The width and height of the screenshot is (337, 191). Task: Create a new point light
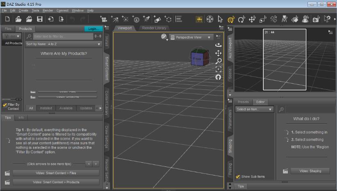(x=125, y=19)
